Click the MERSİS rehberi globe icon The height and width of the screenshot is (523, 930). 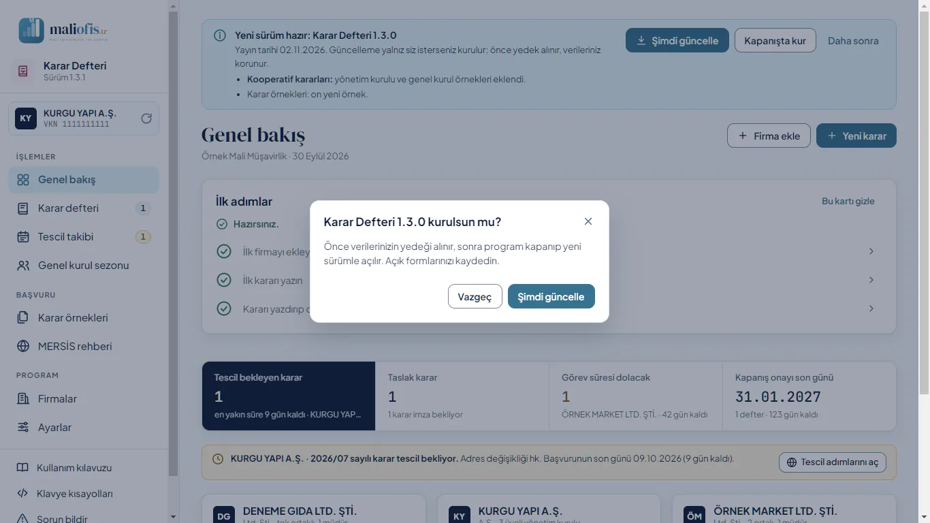[x=23, y=347]
